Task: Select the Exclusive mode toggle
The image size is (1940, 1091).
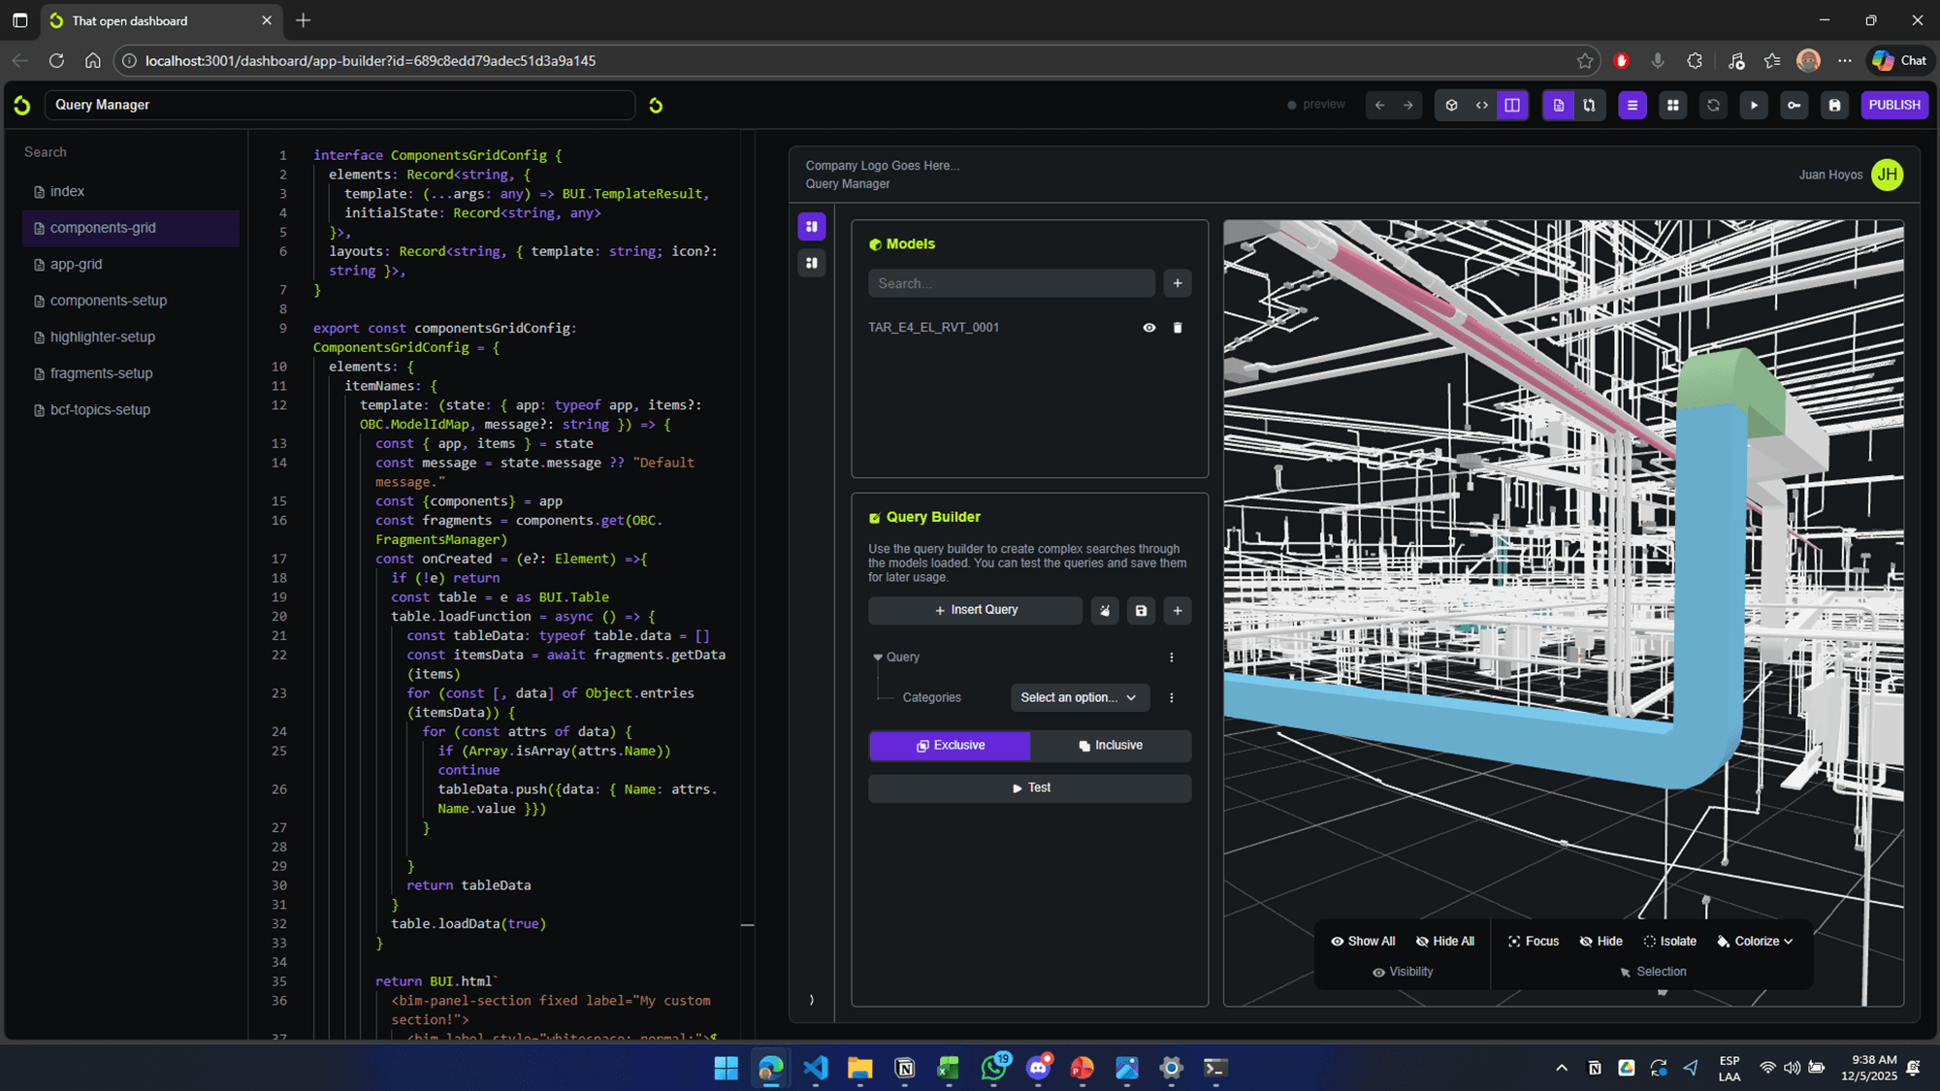Action: pos(950,745)
